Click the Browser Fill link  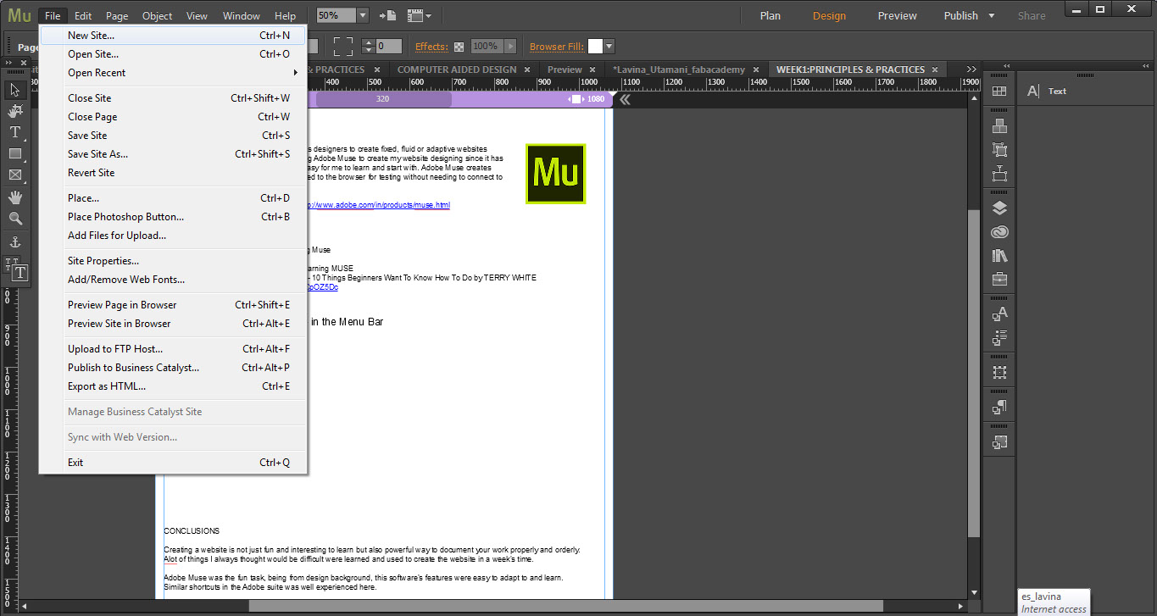click(557, 47)
